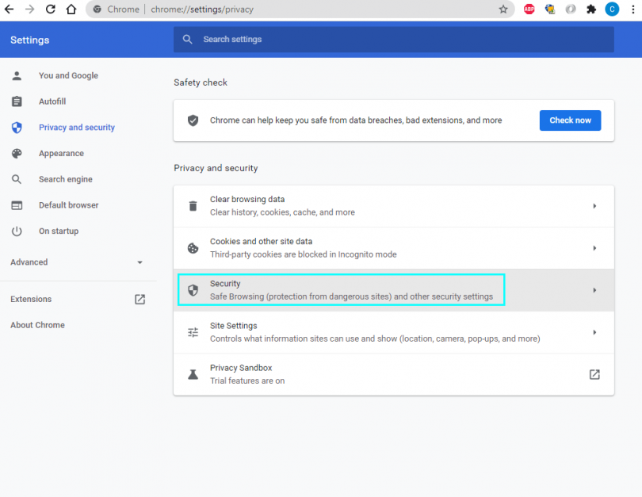Open the Security settings row
642x497 pixels.
click(341, 290)
